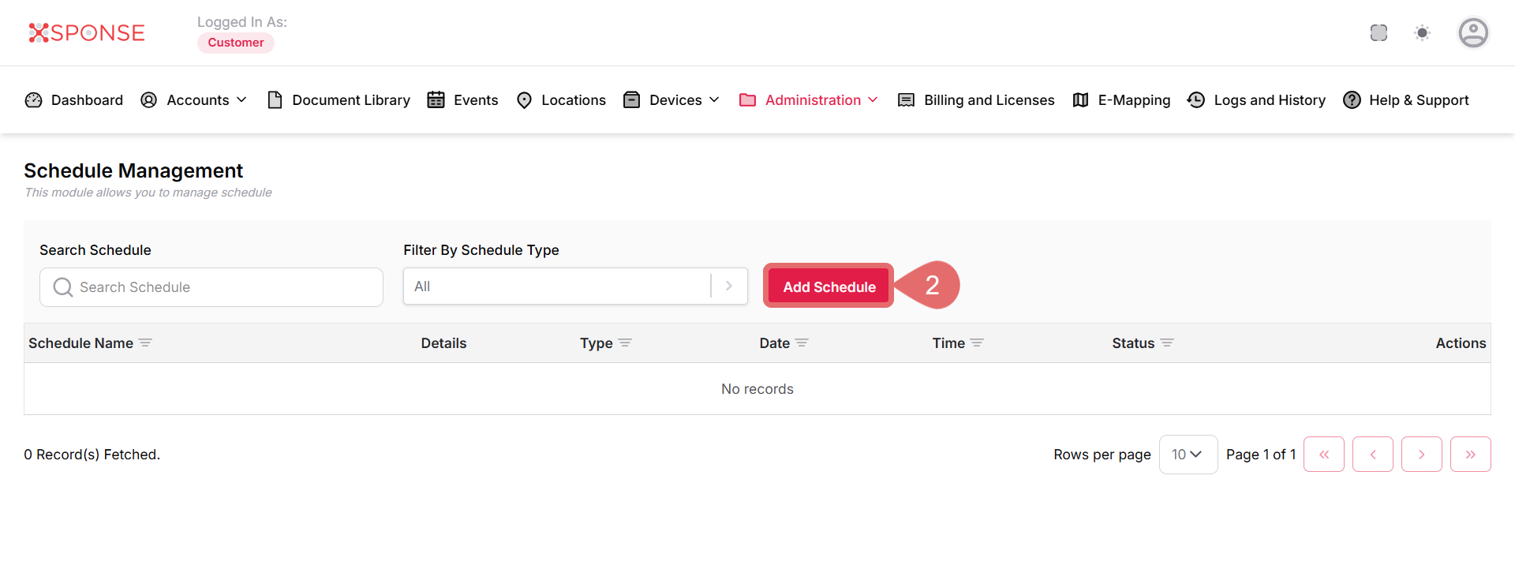
Task: Click the Time column sort icon
Action: coord(977,343)
